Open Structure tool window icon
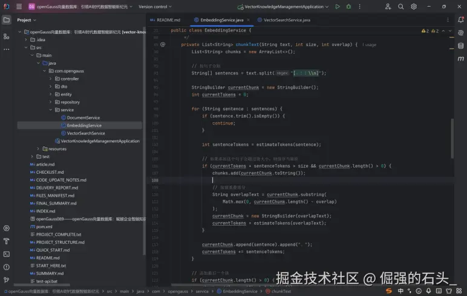This screenshot has height=296, width=467. 6,36
